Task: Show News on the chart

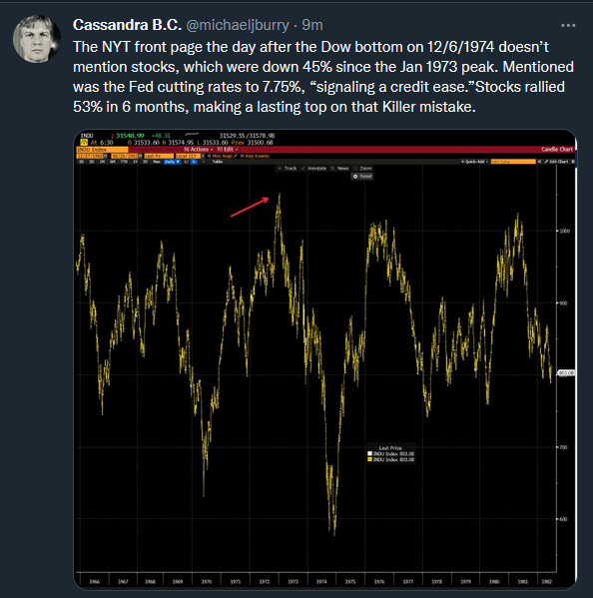Action: [339, 168]
